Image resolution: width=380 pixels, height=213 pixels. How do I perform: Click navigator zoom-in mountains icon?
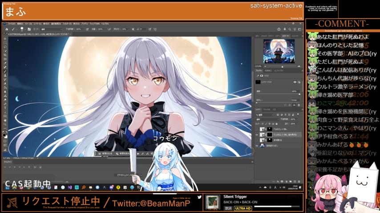click(x=299, y=66)
